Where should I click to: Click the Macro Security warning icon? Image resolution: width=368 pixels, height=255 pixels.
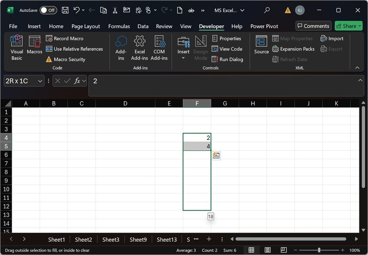(x=49, y=60)
